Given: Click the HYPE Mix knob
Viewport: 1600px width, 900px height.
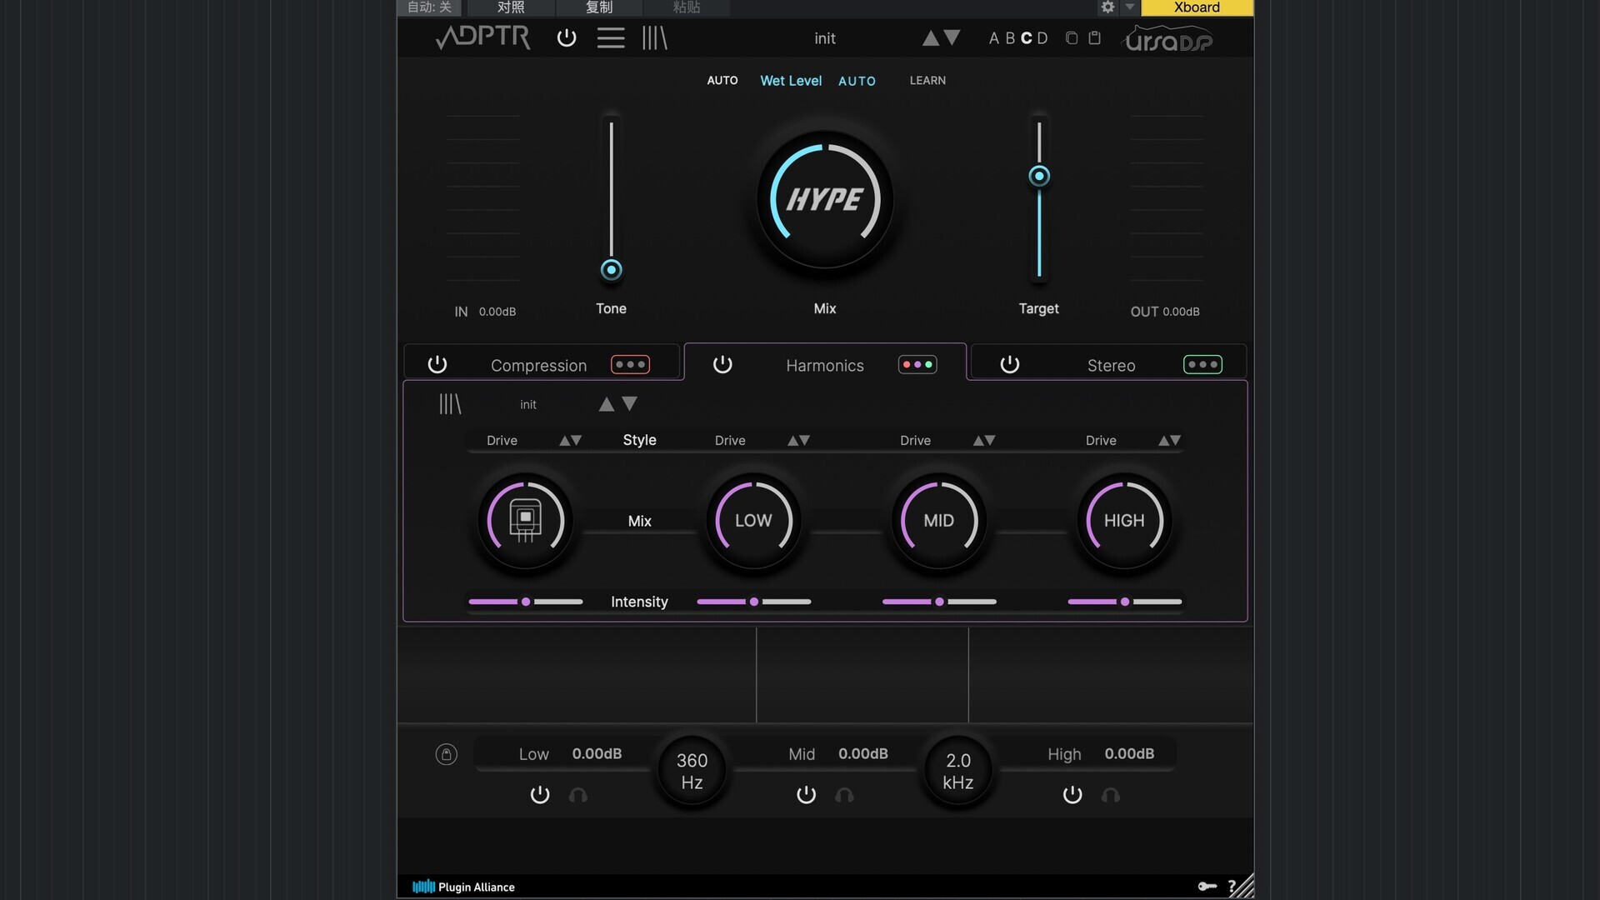Looking at the screenshot, I should pyautogui.click(x=825, y=199).
